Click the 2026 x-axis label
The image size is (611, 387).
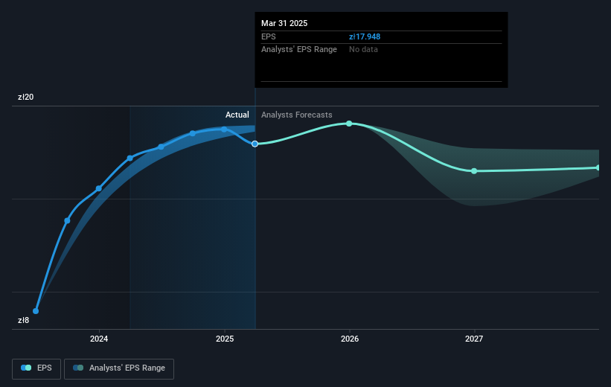pyautogui.click(x=350, y=339)
